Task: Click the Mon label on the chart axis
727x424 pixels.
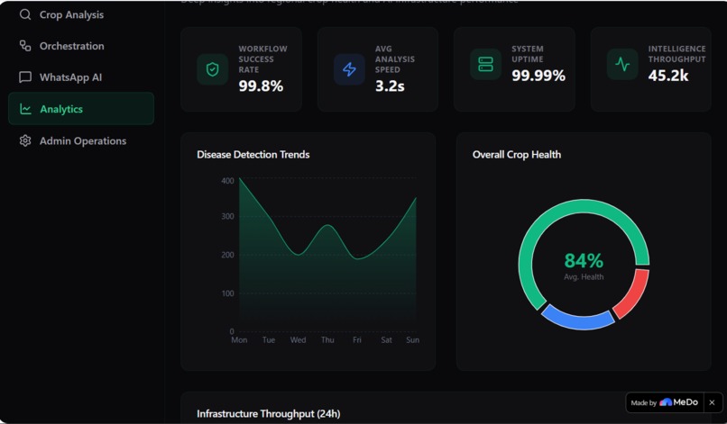Action: [239, 339]
